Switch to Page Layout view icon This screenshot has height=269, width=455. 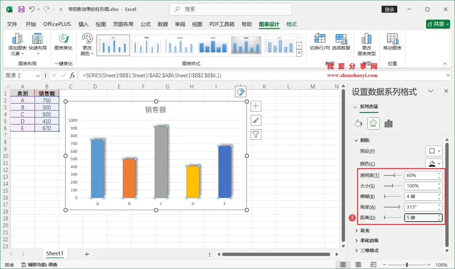[x=359, y=265]
